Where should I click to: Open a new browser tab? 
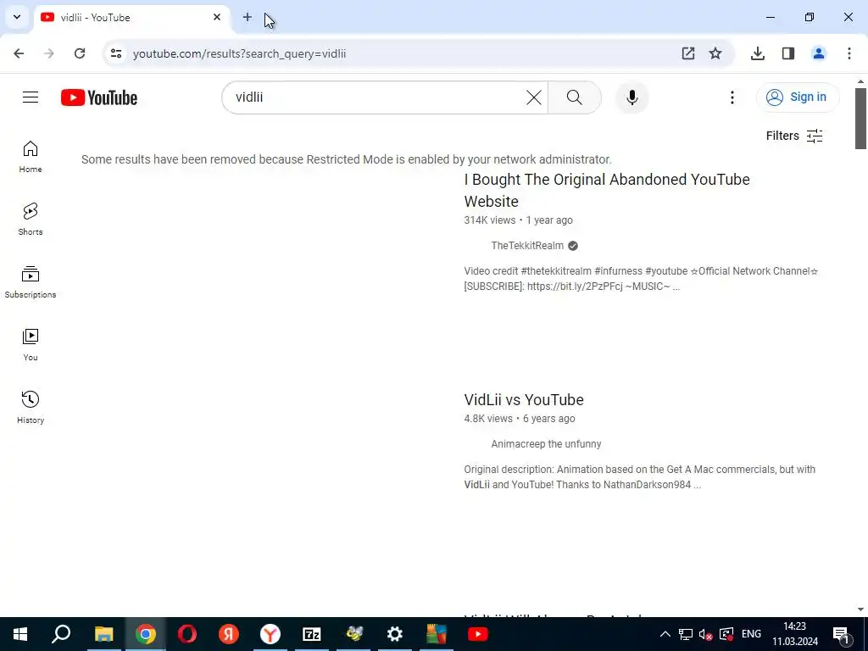[247, 17]
